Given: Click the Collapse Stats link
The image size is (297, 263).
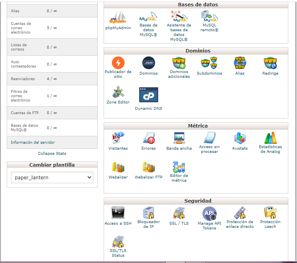Looking at the screenshot, I should 52,153.
